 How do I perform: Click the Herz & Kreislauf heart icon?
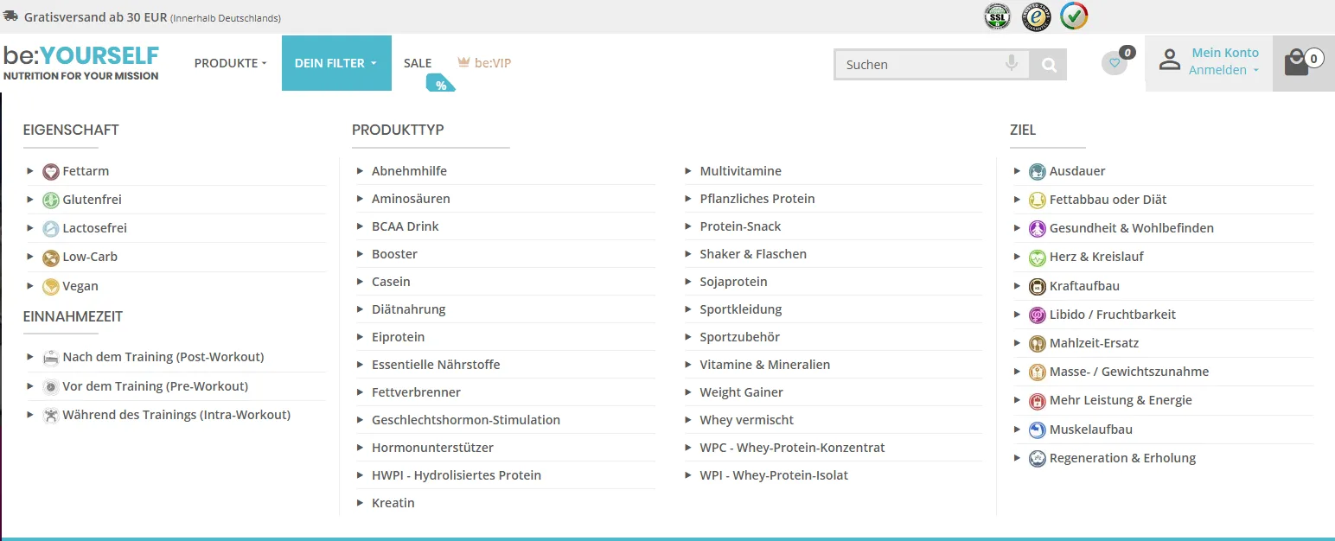(x=1038, y=257)
